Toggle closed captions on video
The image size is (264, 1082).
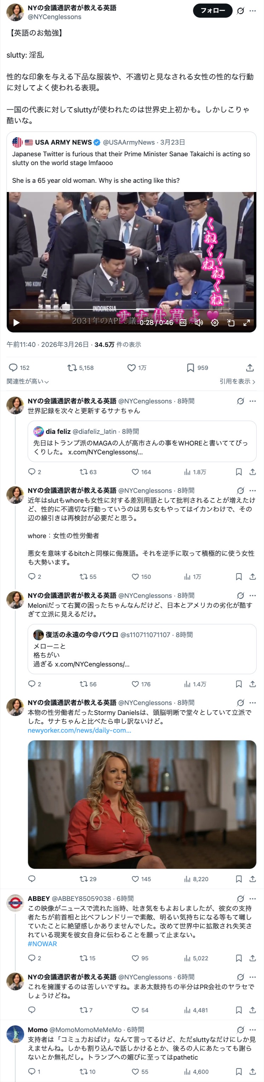183,322
